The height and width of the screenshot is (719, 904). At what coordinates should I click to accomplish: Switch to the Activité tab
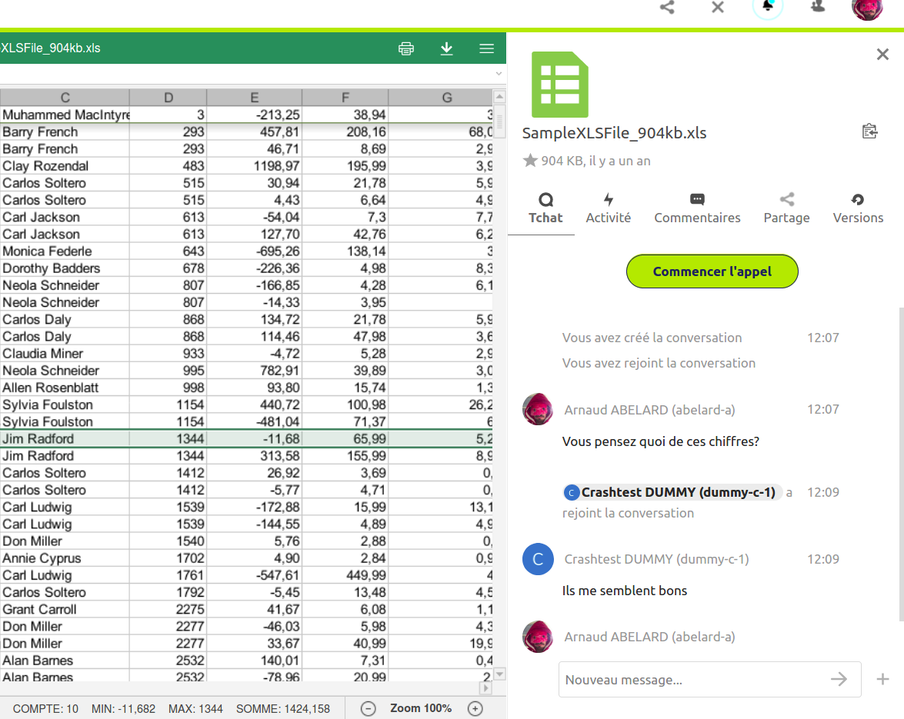(x=608, y=208)
